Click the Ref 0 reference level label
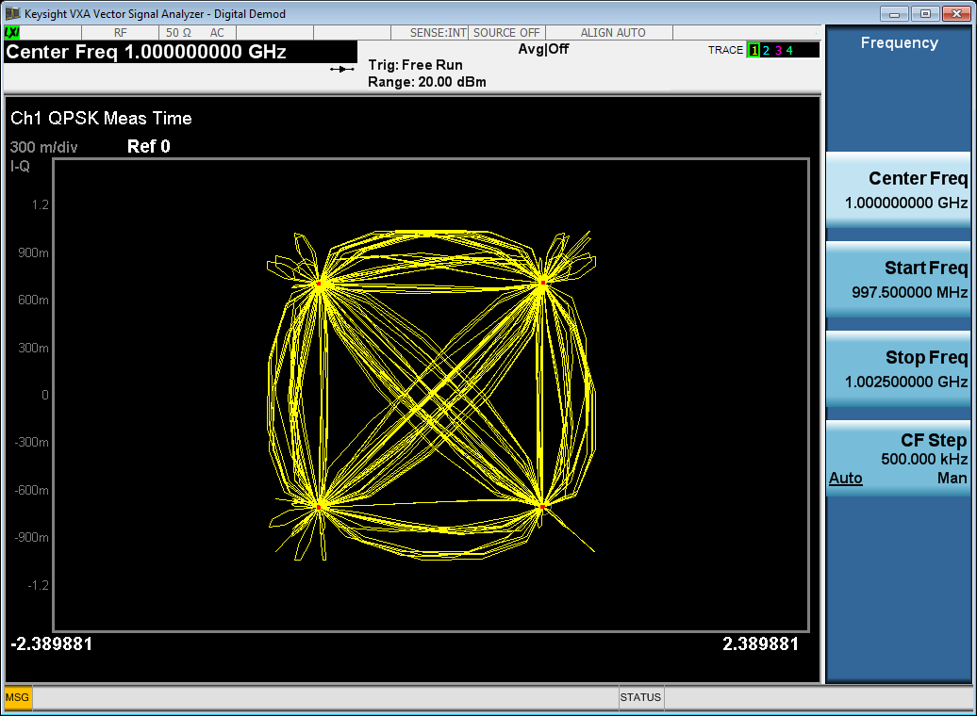Image resolution: width=977 pixels, height=716 pixels. (148, 147)
